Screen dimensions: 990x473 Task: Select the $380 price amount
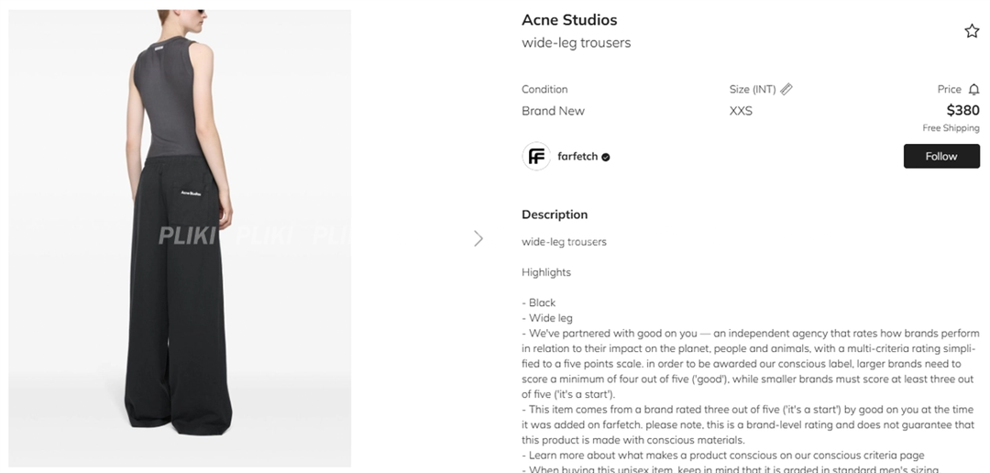click(x=962, y=110)
